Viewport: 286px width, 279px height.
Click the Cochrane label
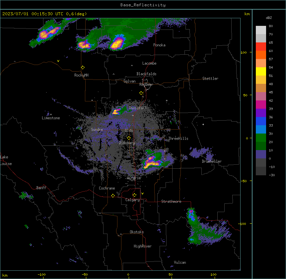pyautogui.click(x=107, y=188)
